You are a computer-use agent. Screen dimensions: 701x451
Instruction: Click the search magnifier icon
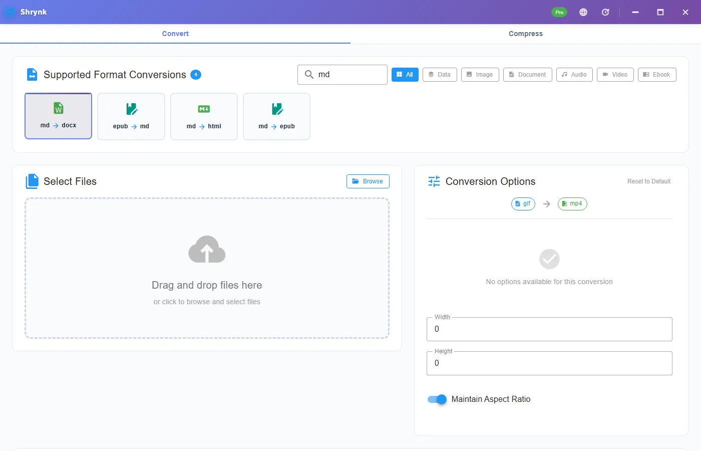pos(309,75)
